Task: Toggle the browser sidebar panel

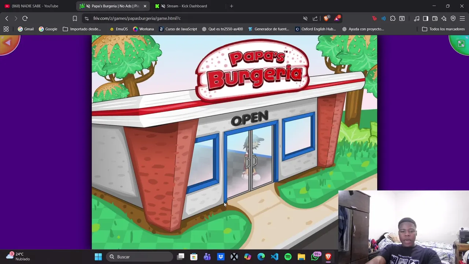Action: pos(425,18)
